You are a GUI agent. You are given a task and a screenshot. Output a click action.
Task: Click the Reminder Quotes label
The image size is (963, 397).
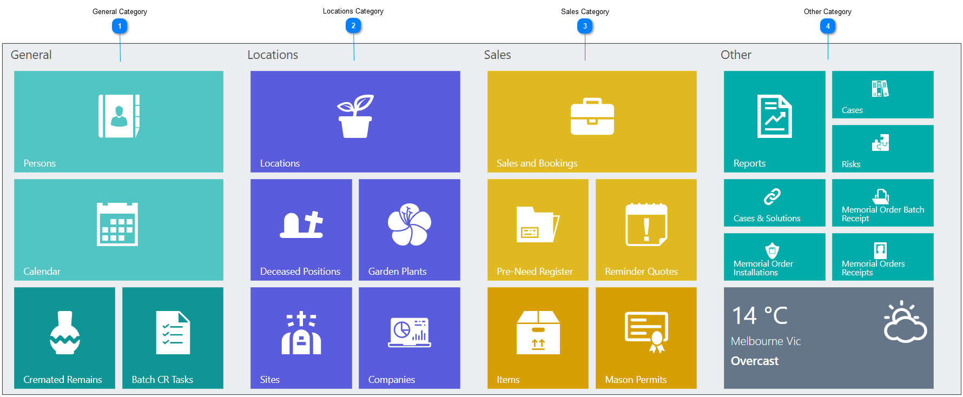coord(641,272)
